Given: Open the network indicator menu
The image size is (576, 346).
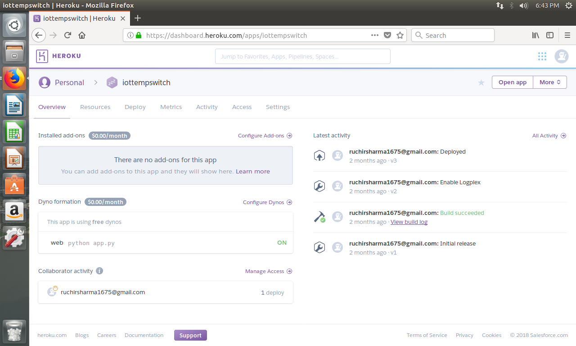Looking at the screenshot, I should (500, 5).
